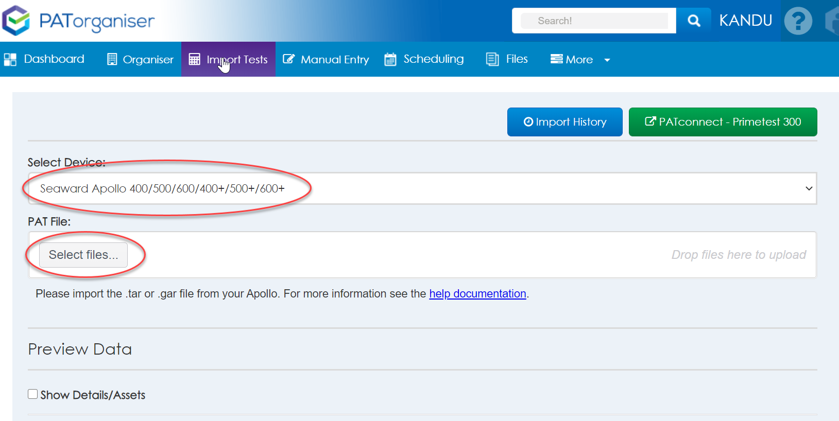Open help via the question mark icon

pos(798,21)
